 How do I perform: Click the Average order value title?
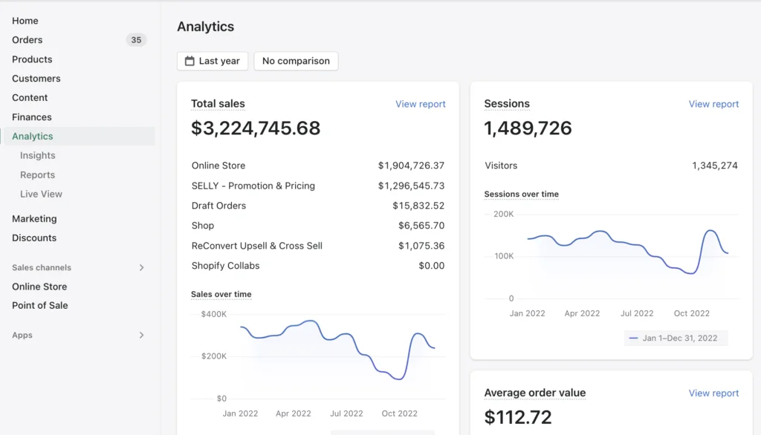point(535,393)
